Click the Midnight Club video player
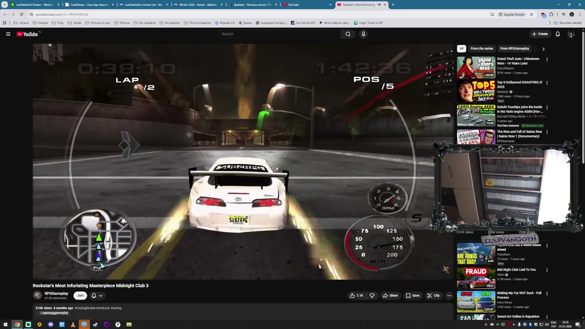 [x=242, y=161]
